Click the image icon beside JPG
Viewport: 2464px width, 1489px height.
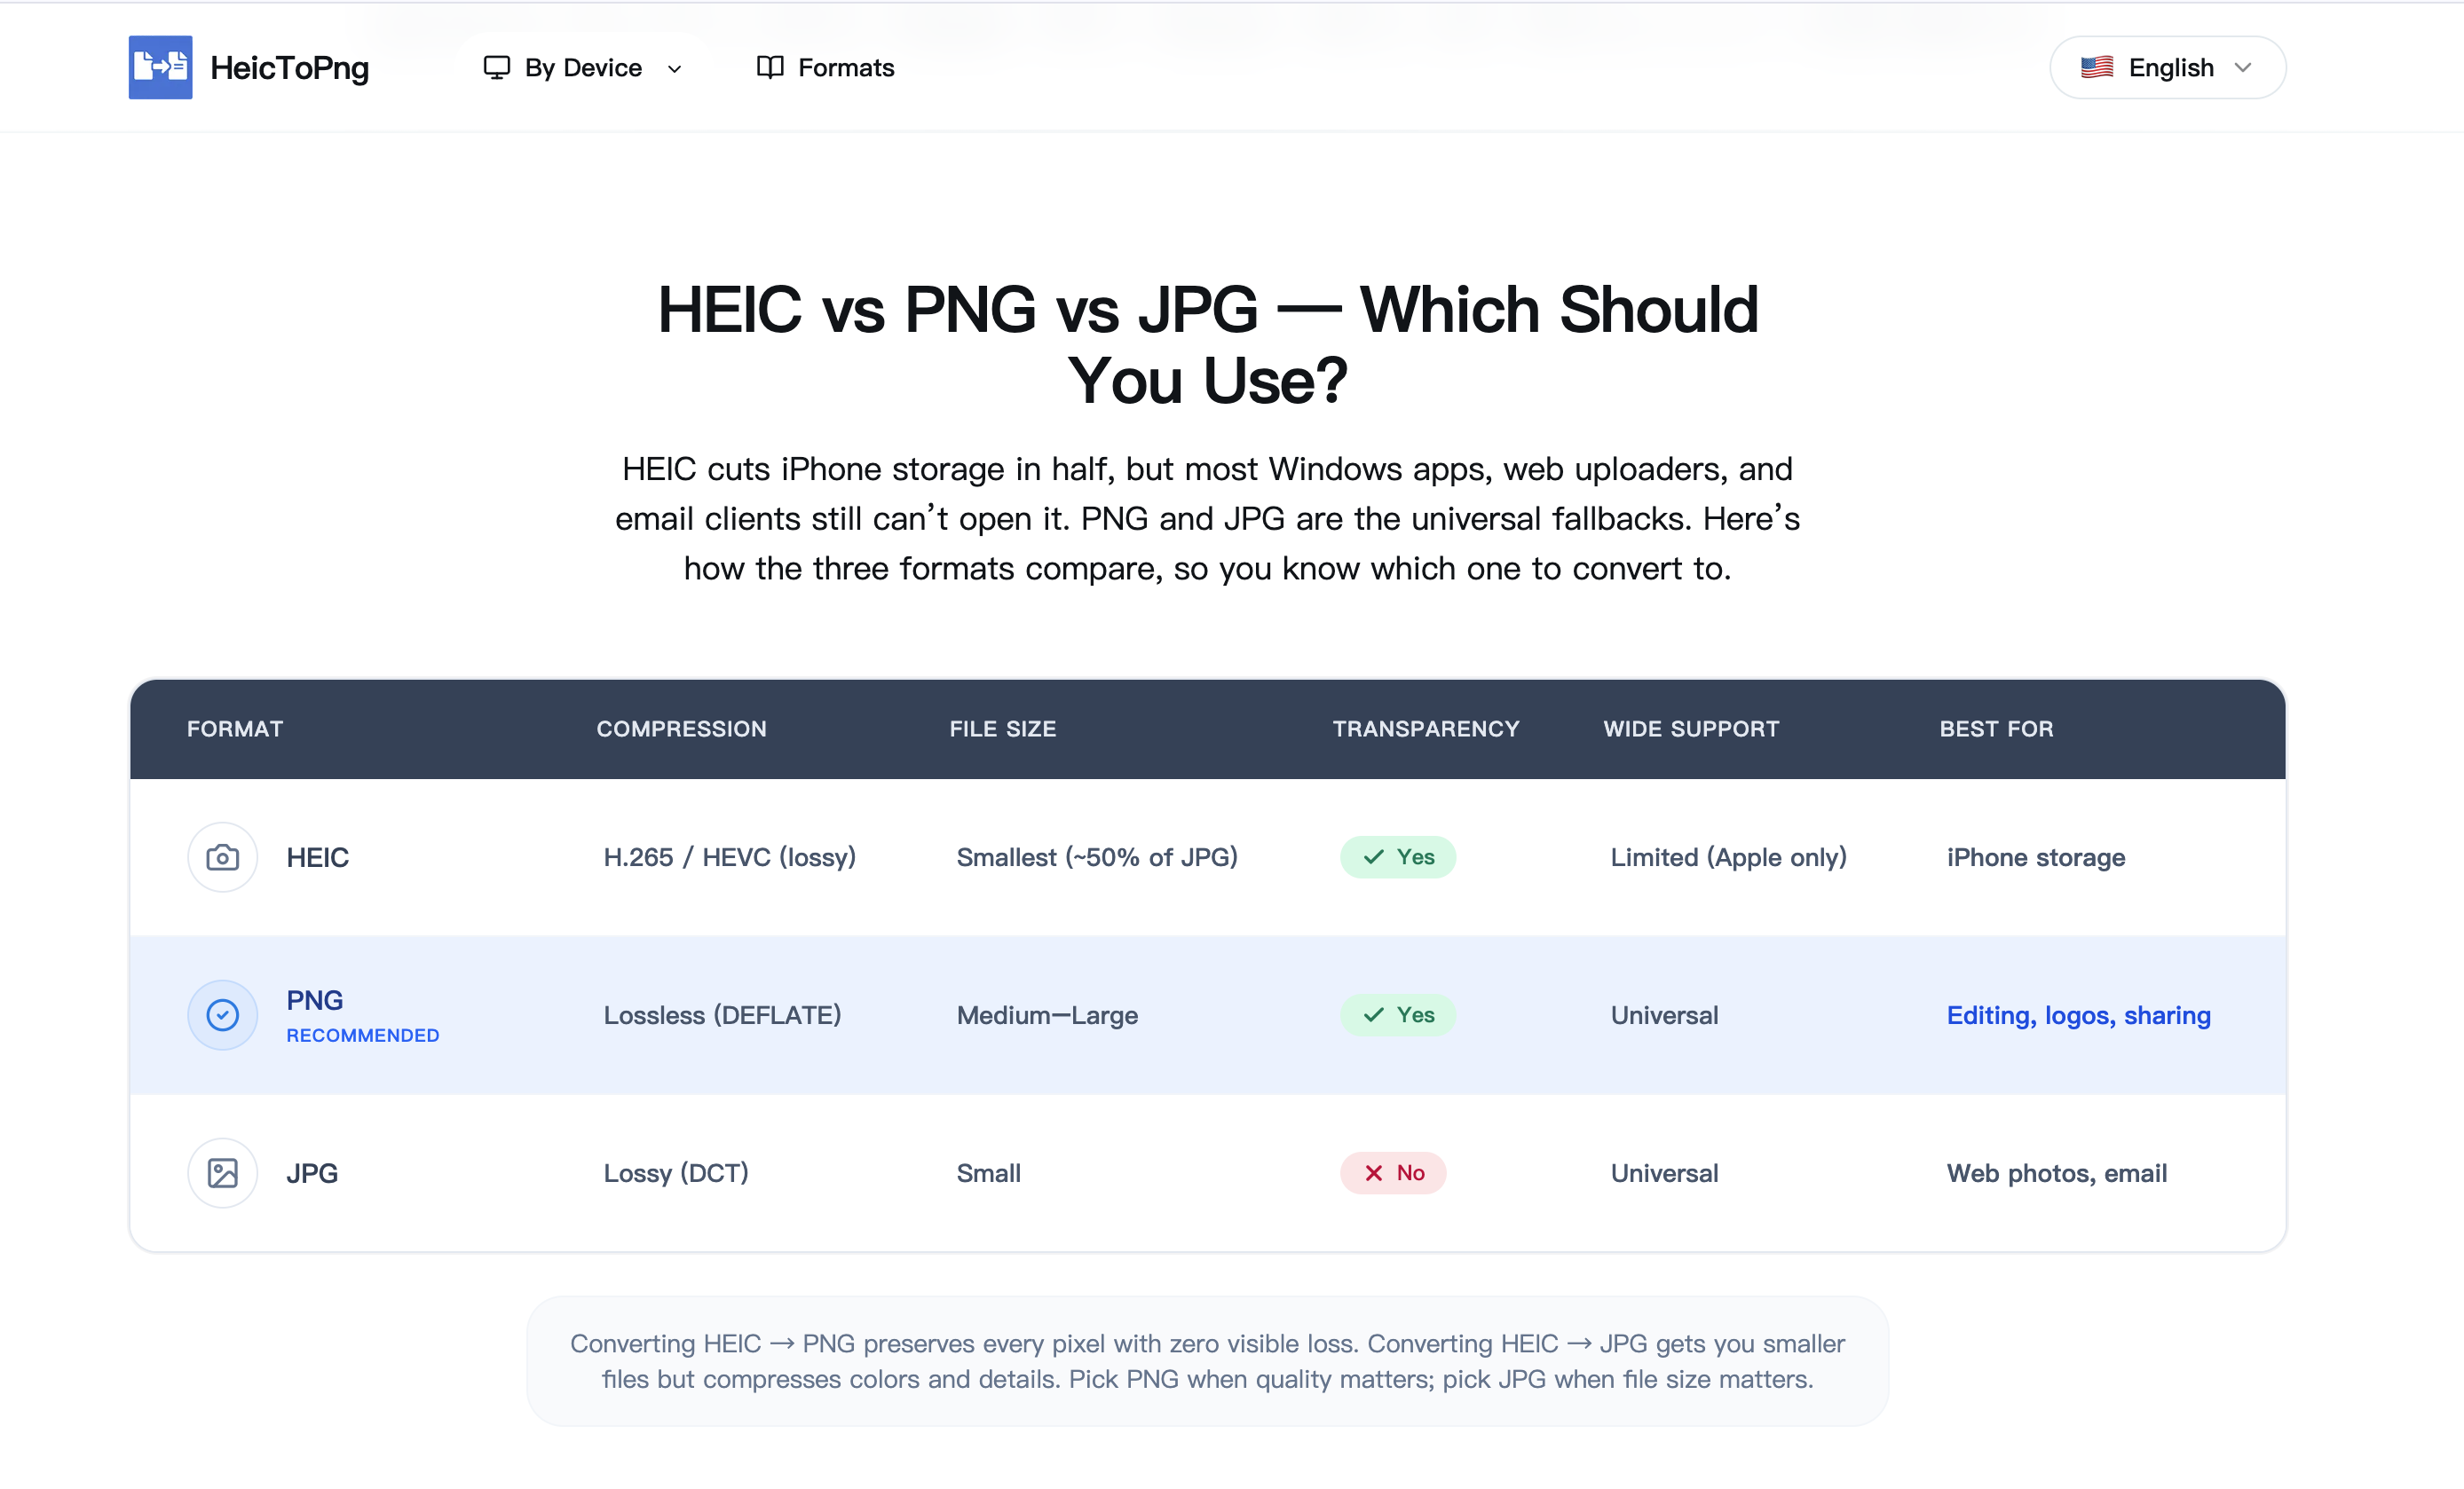tap(222, 1173)
